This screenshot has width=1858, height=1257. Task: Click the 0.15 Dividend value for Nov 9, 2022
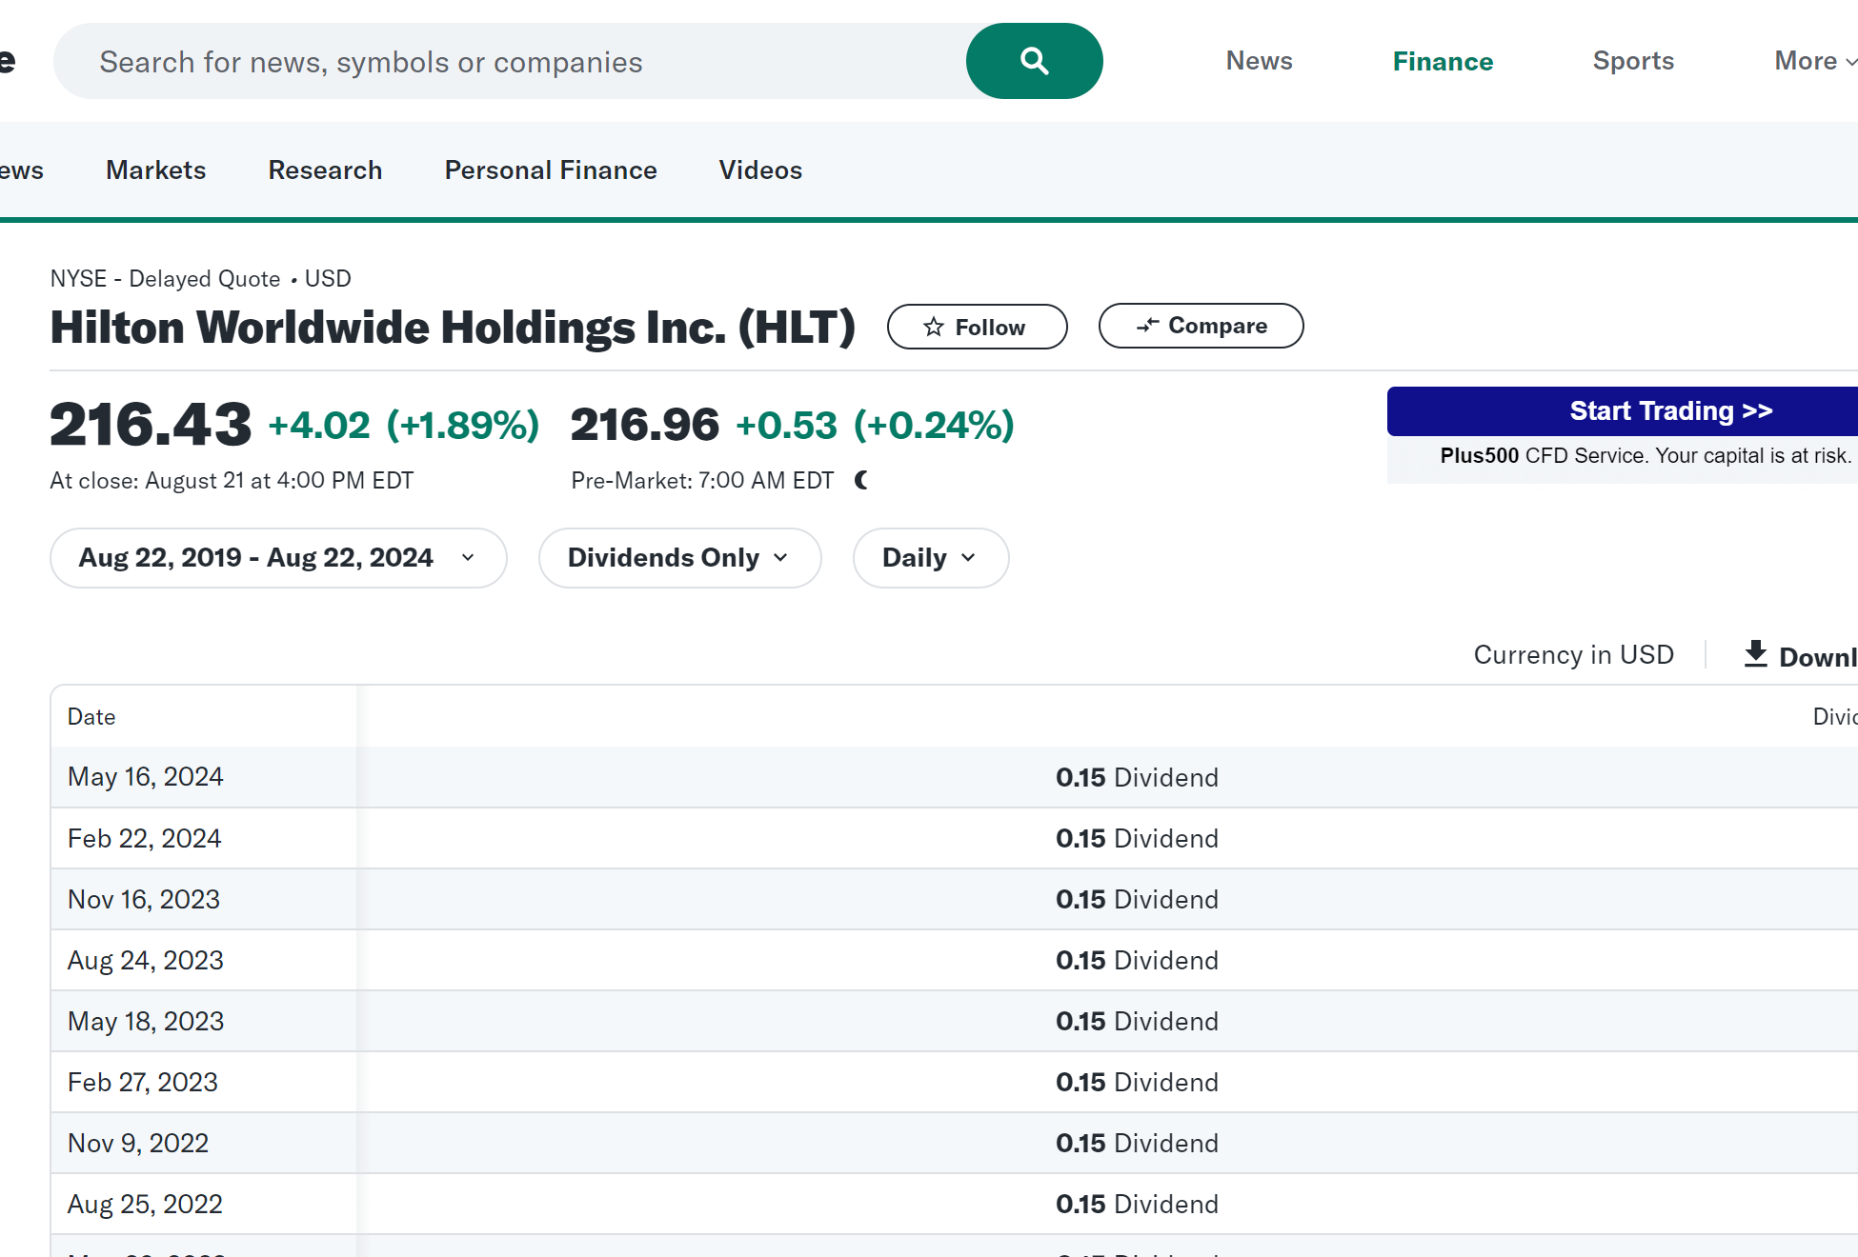point(1137,1143)
